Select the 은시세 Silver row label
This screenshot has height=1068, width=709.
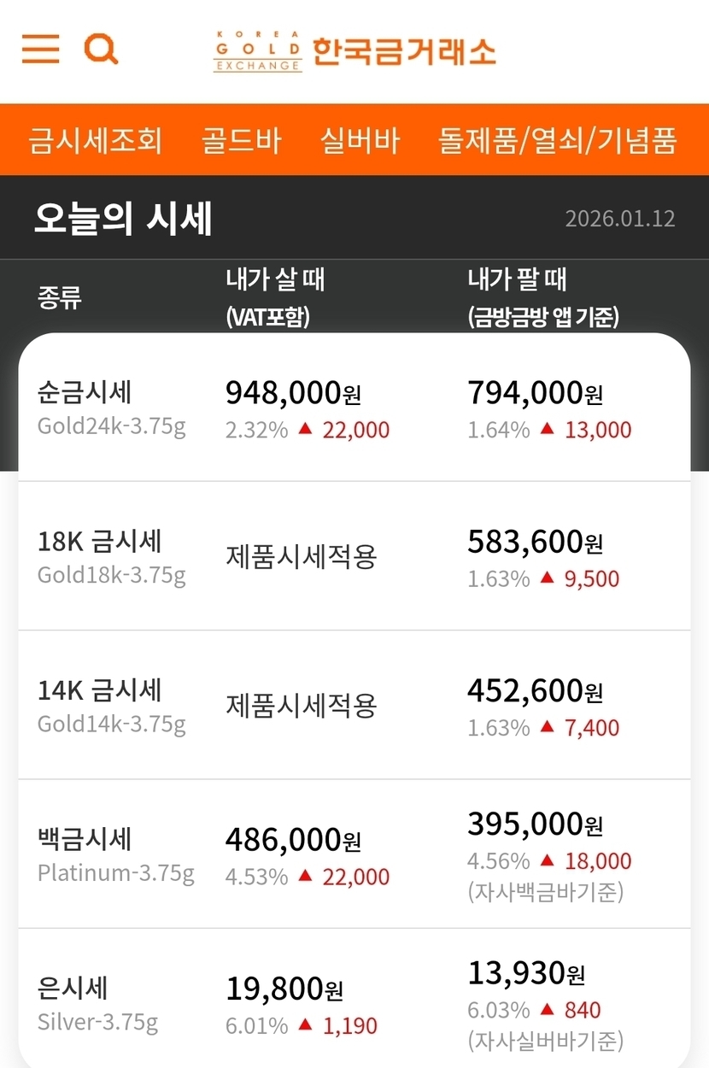(x=73, y=989)
